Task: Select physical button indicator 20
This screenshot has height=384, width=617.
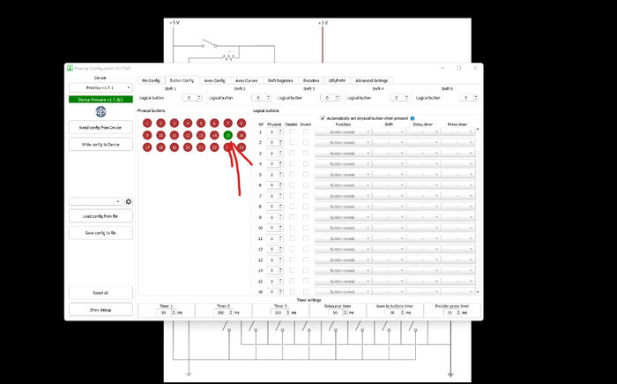Action: point(188,147)
